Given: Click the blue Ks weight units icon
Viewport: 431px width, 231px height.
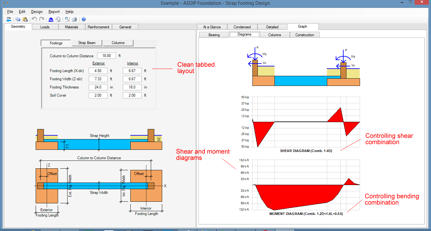Looking at the screenshot, I should [x=51, y=19].
